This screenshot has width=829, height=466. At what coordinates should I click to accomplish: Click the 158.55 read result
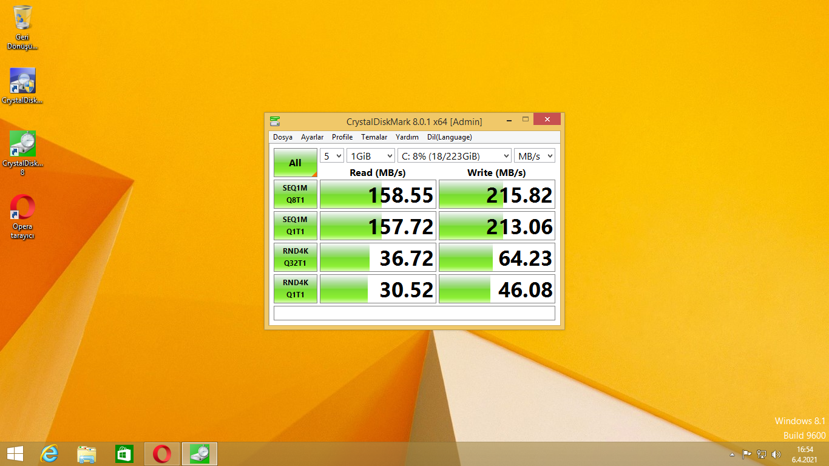[378, 194]
